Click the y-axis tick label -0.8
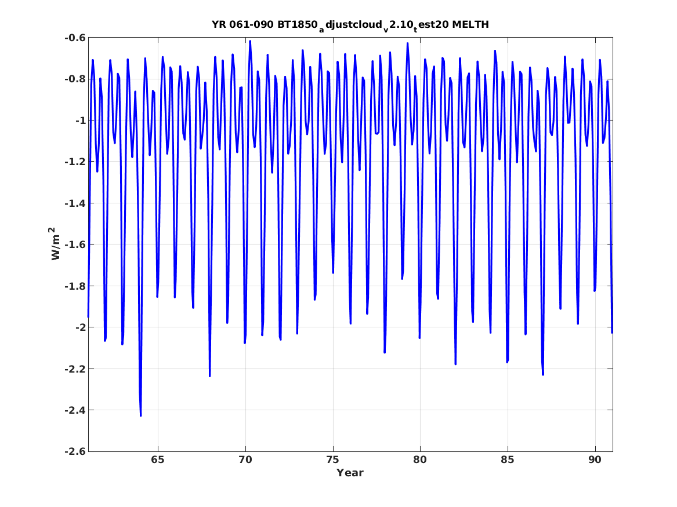 (x=75, y=79)
